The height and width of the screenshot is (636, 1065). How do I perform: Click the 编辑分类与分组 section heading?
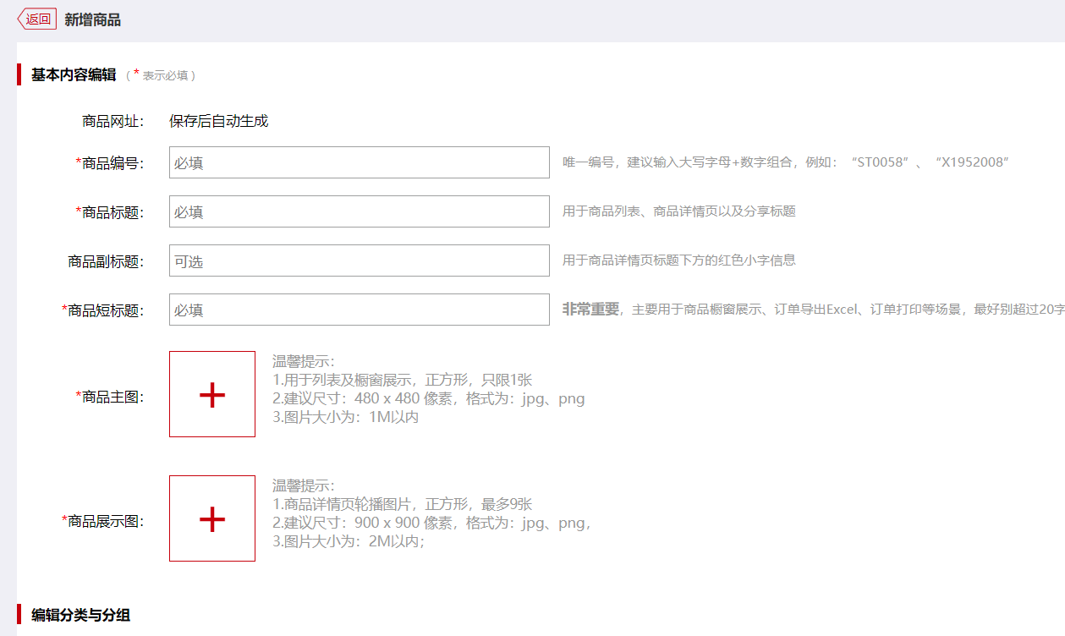point(80,615)
